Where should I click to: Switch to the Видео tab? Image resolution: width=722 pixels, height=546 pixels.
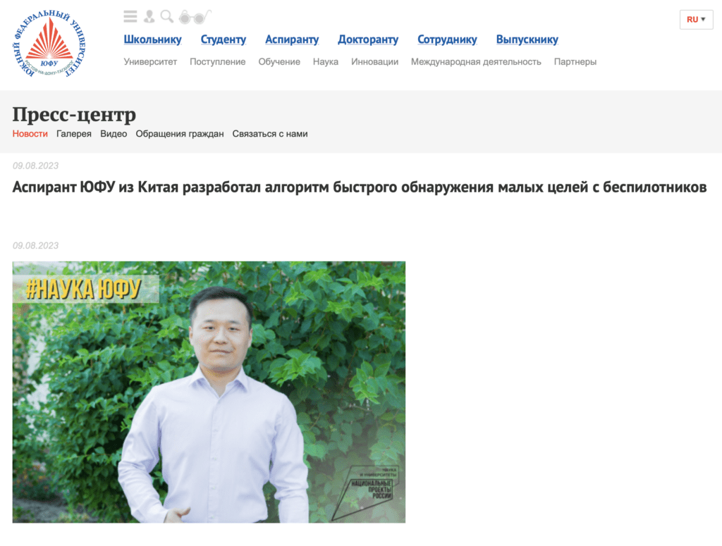point(114,134)
